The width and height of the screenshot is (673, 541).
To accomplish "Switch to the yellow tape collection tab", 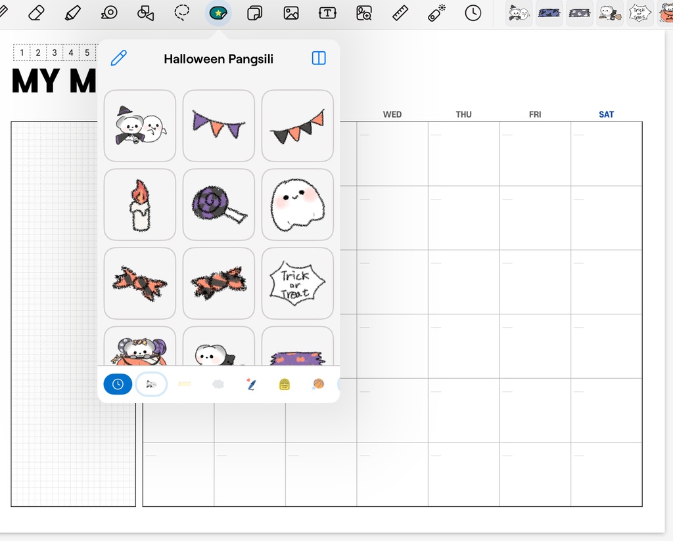I will 185,384.
